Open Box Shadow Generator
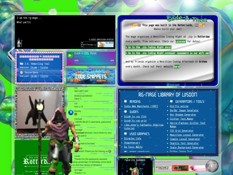This screenshot has width=233, height=175. click(x=183, y=115)
